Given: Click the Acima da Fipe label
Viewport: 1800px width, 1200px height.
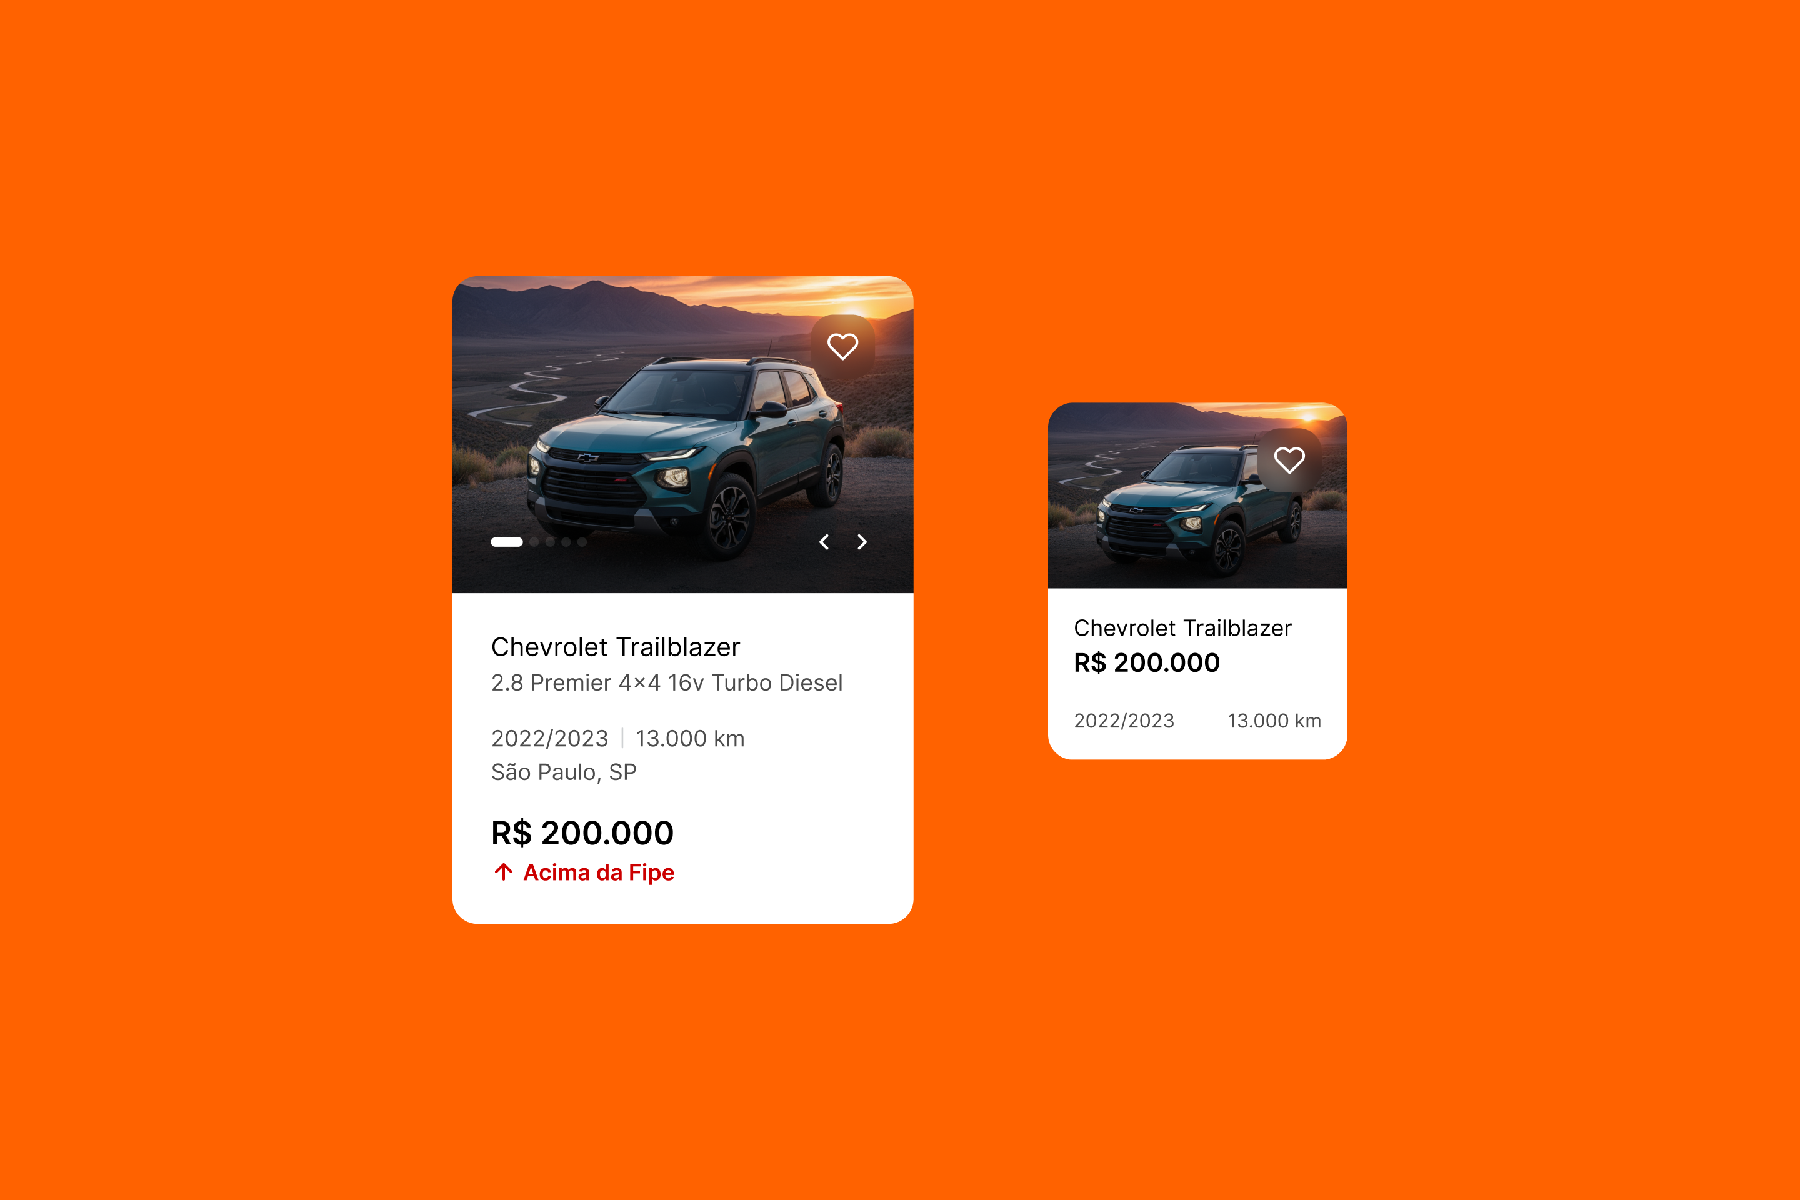Looking at the screenshot, I should tap(599, 872).
